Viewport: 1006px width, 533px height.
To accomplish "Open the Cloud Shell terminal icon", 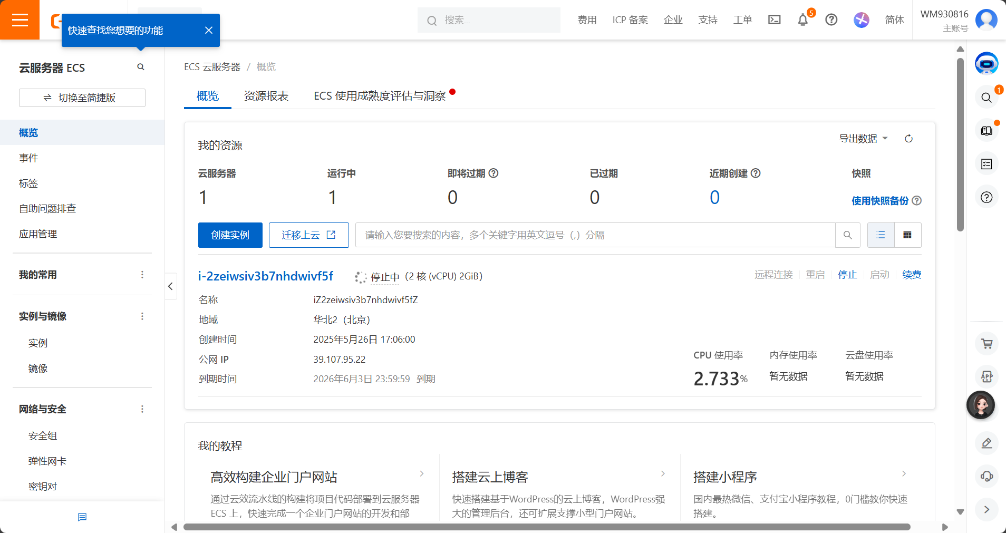I will [x=774, y=20].
